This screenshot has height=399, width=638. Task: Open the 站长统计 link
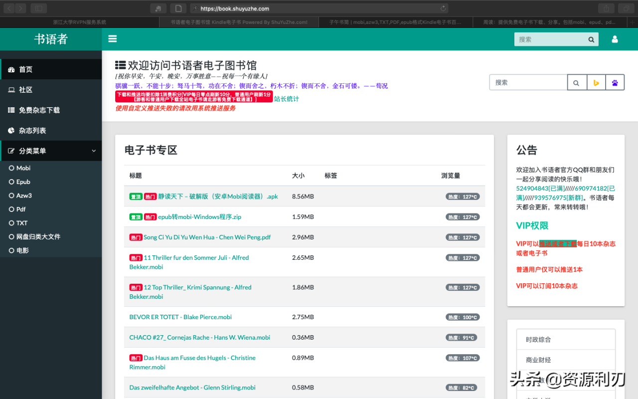click(x=285, y=99)
